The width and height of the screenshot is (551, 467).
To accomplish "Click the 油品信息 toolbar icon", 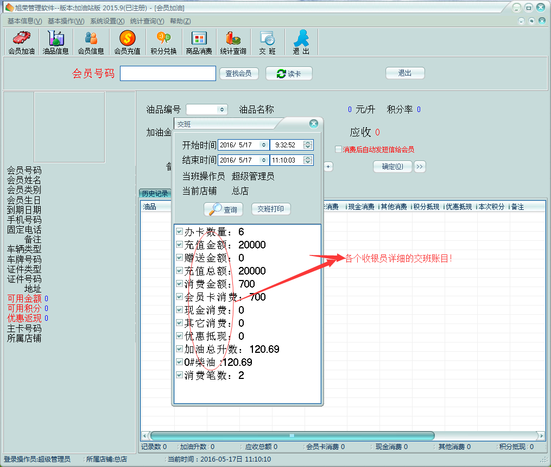I will (55, 42).
